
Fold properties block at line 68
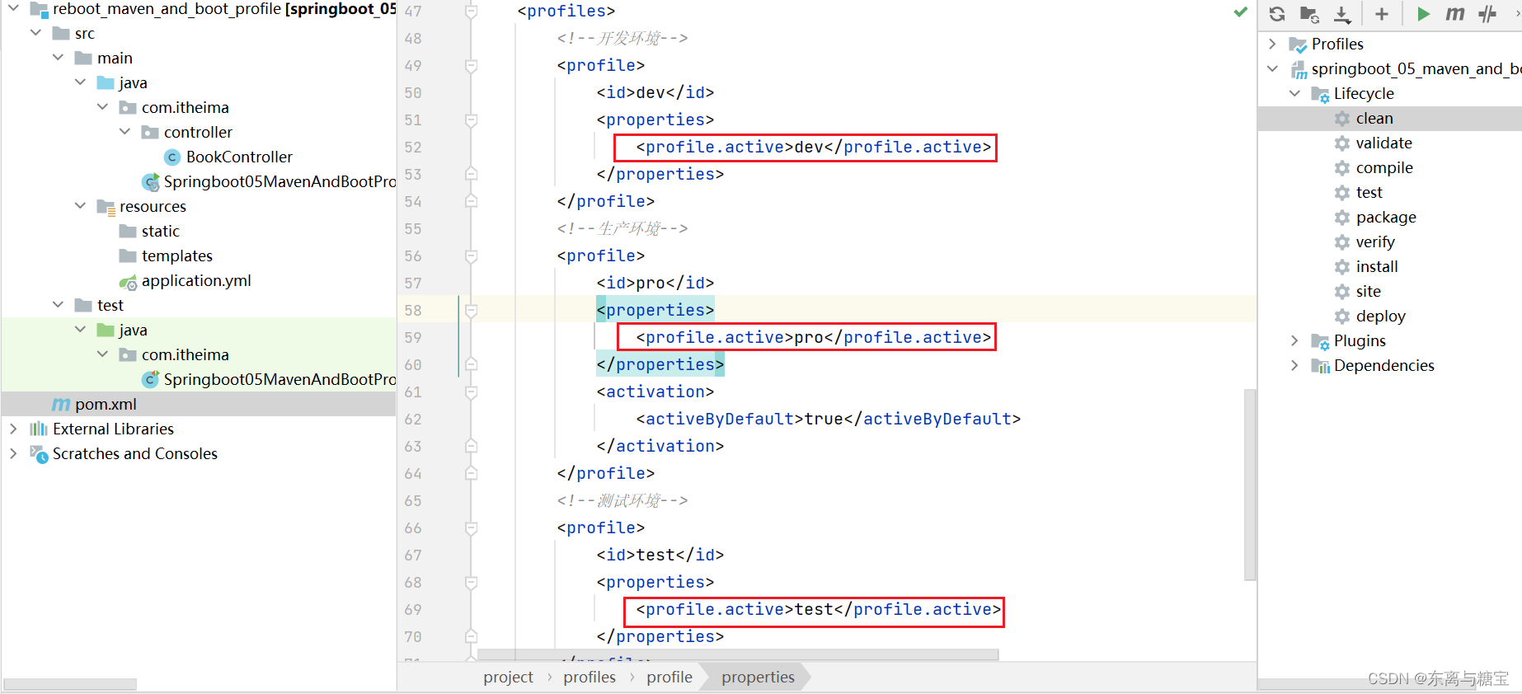click(471, 583)
